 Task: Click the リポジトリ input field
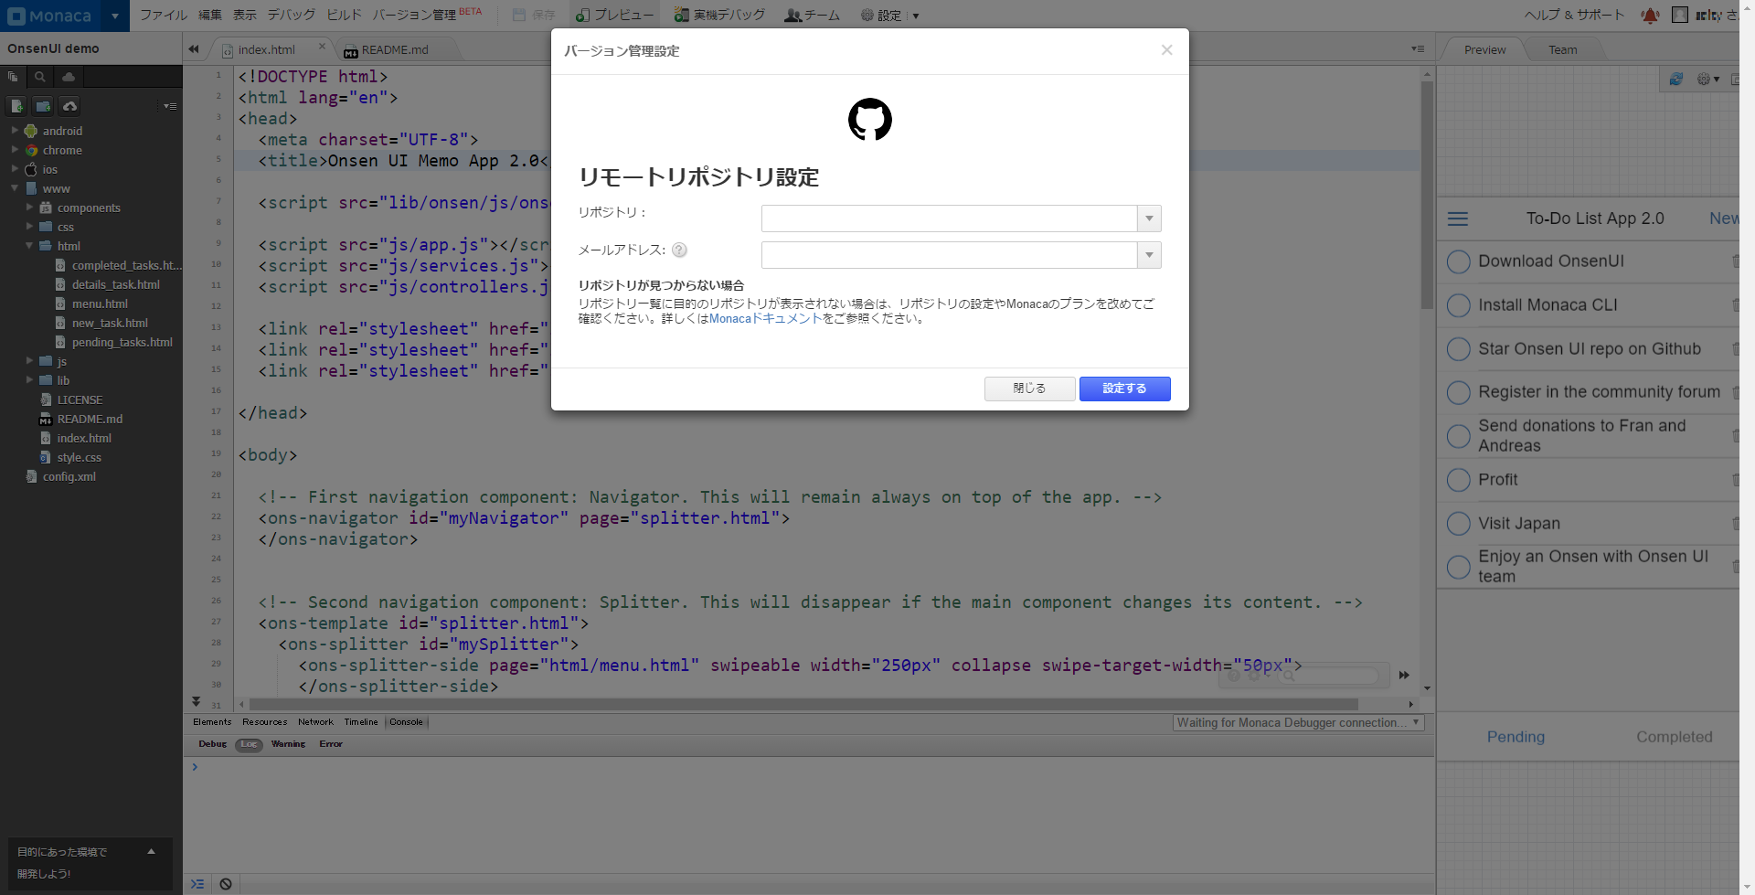pyautogui.click(x=949, y=218)
